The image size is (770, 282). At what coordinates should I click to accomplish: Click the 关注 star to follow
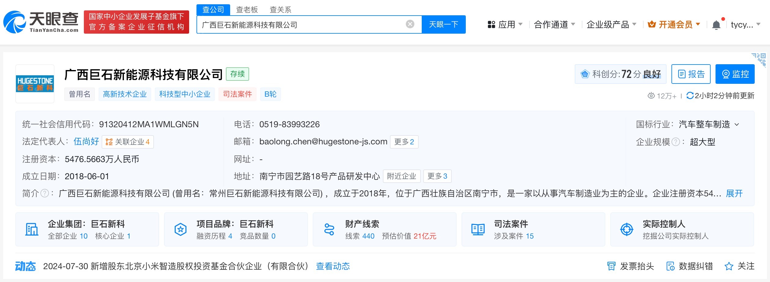pos(729,266)
